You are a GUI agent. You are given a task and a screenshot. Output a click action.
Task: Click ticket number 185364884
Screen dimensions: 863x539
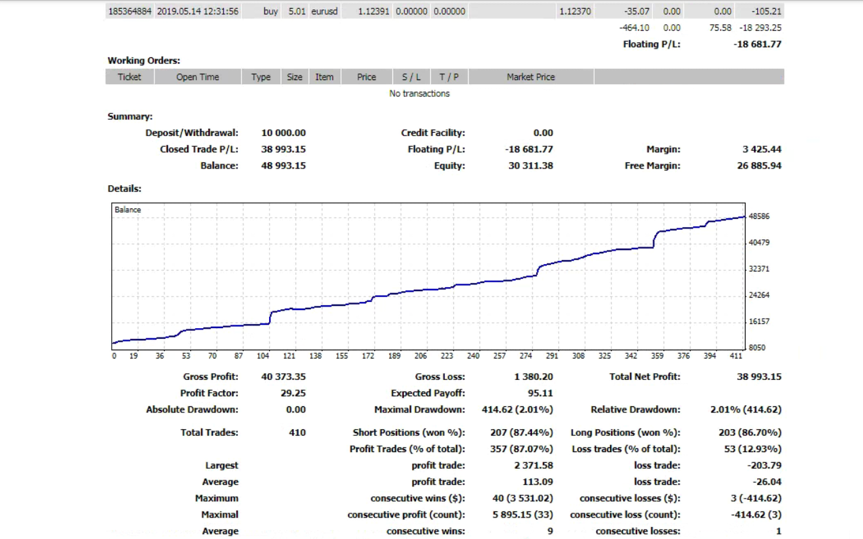tap(130, 11)
